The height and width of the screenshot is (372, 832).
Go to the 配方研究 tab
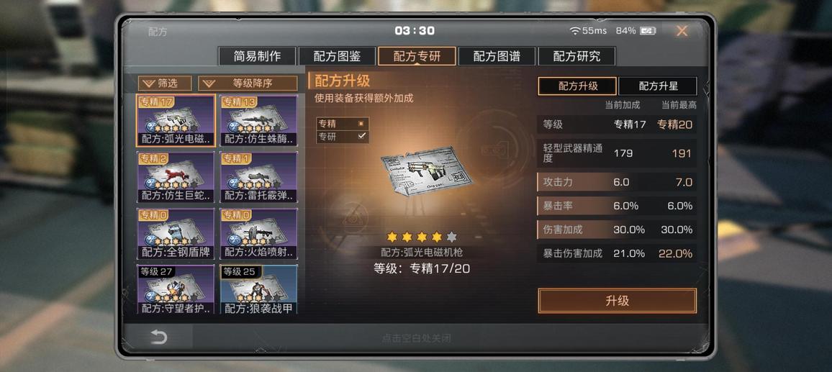pyautogui.click(x=576, y=56)
